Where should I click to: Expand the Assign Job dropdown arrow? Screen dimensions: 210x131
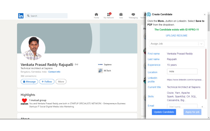[x=201, y=44]
